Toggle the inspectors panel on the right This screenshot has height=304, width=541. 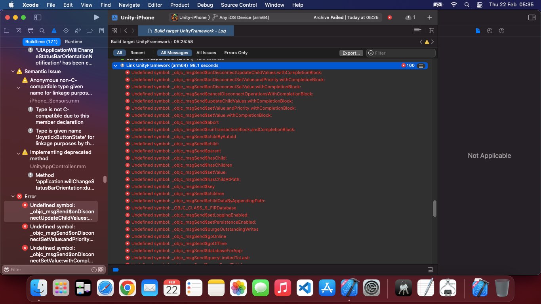coord(532,17)
